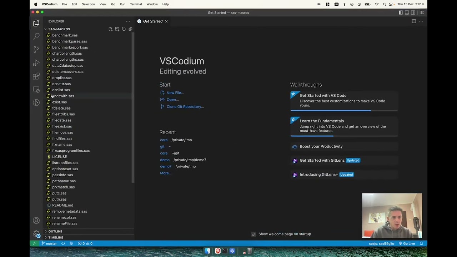Image resolution: width=457 pixels, height=257 pixels.
Task: Collapse all folders in Explorer
Action: click(130, 29)
